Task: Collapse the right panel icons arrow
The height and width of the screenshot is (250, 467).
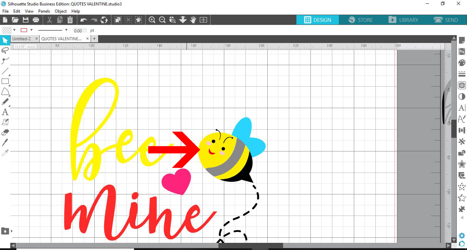Action: [x=462, y=217]
